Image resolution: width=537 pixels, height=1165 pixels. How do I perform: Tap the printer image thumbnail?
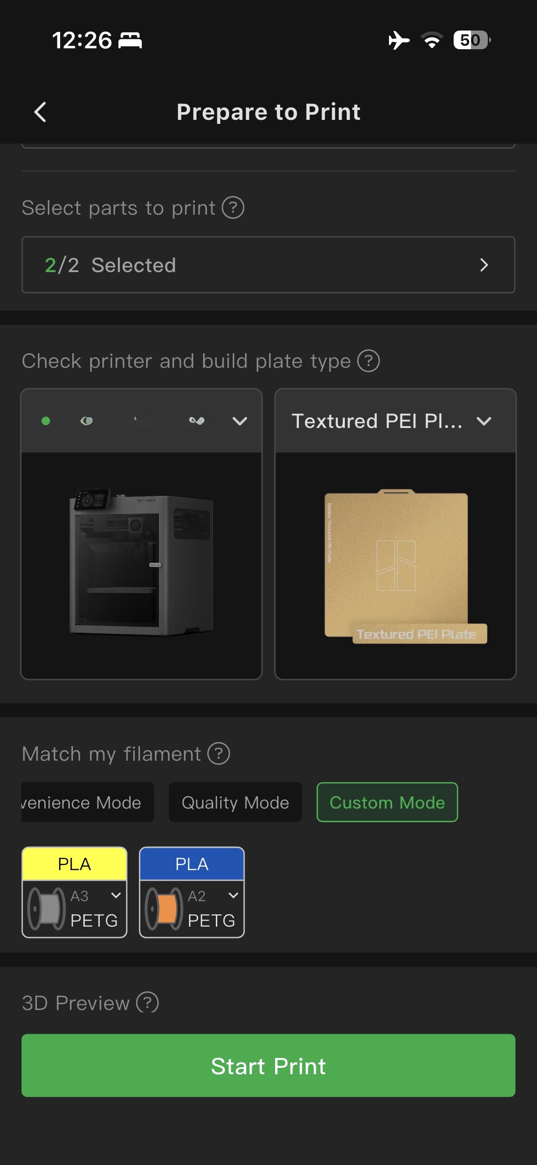(141, 562)
